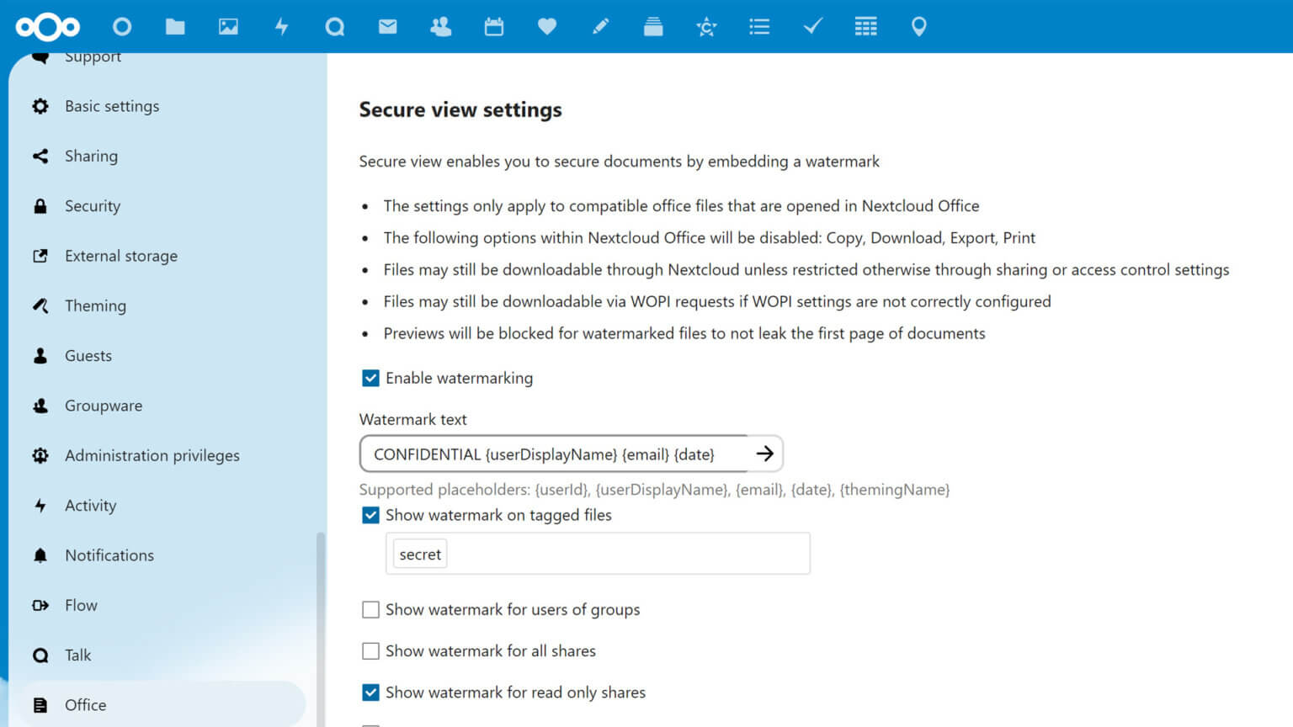Enable Show watermark for users of groups
The width and height of the screenshot is (1293, 727).
pos(370,609)
